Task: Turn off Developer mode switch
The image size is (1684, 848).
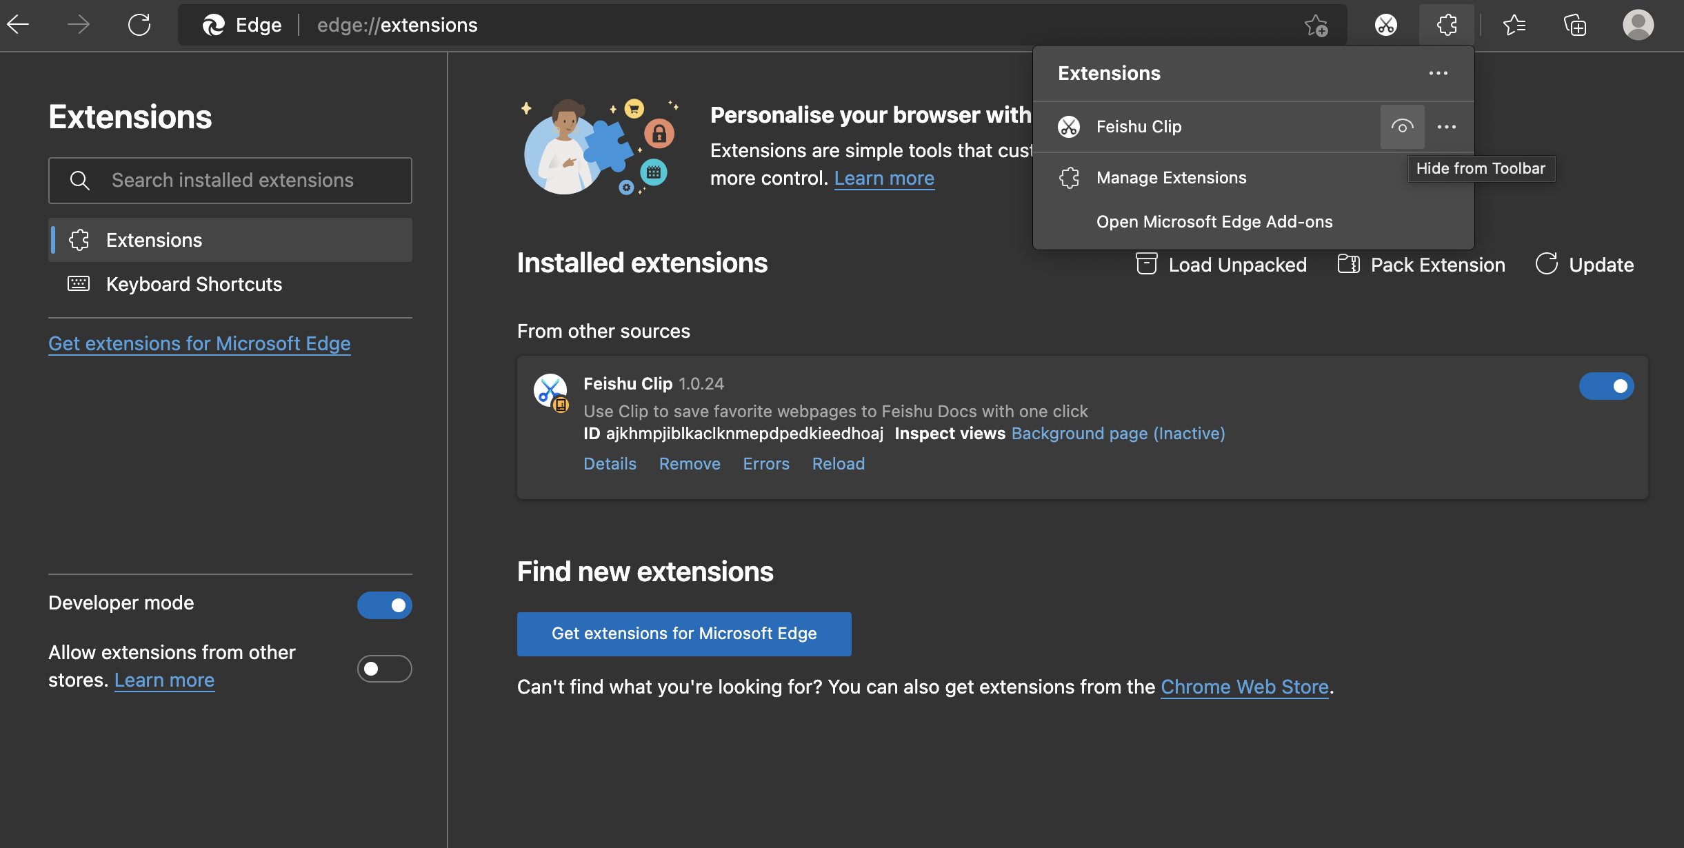Action: point(385,605)
